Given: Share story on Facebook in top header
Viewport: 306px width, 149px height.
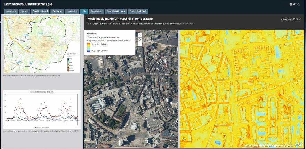Looking at the screenshot, I should (291, 4).
